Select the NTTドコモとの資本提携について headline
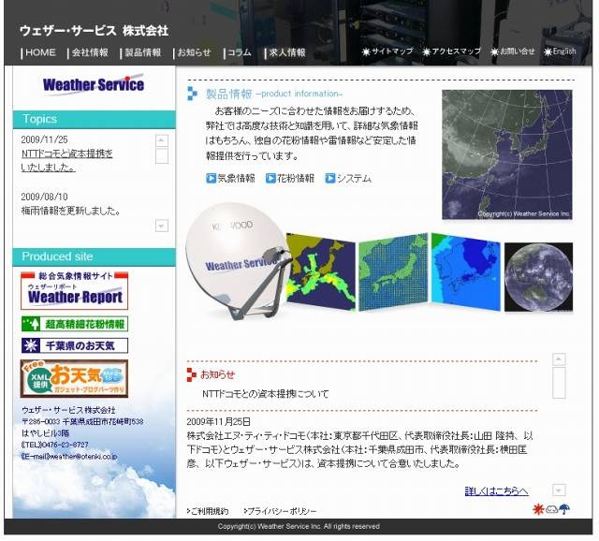599x541 pixels. point(266,394)
